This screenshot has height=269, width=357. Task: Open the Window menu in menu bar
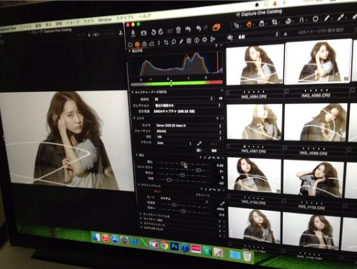pos(105,20)
